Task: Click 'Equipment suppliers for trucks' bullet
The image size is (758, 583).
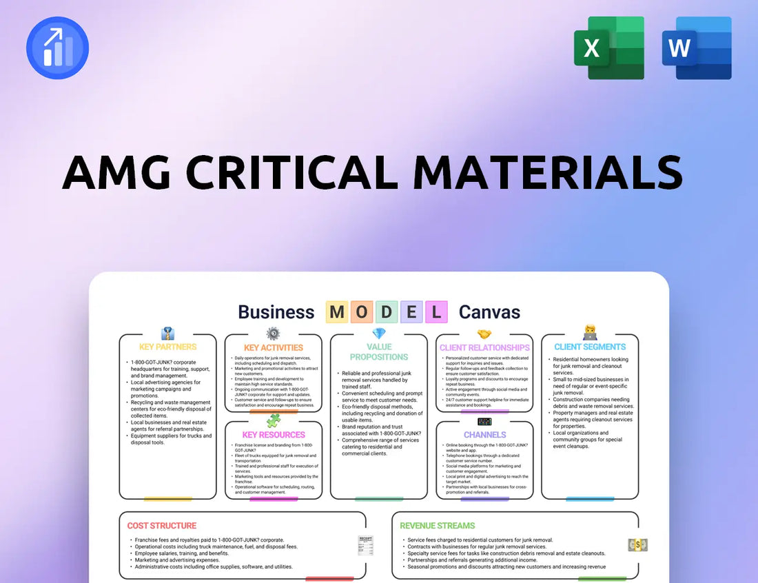Action: click(171, 439)
